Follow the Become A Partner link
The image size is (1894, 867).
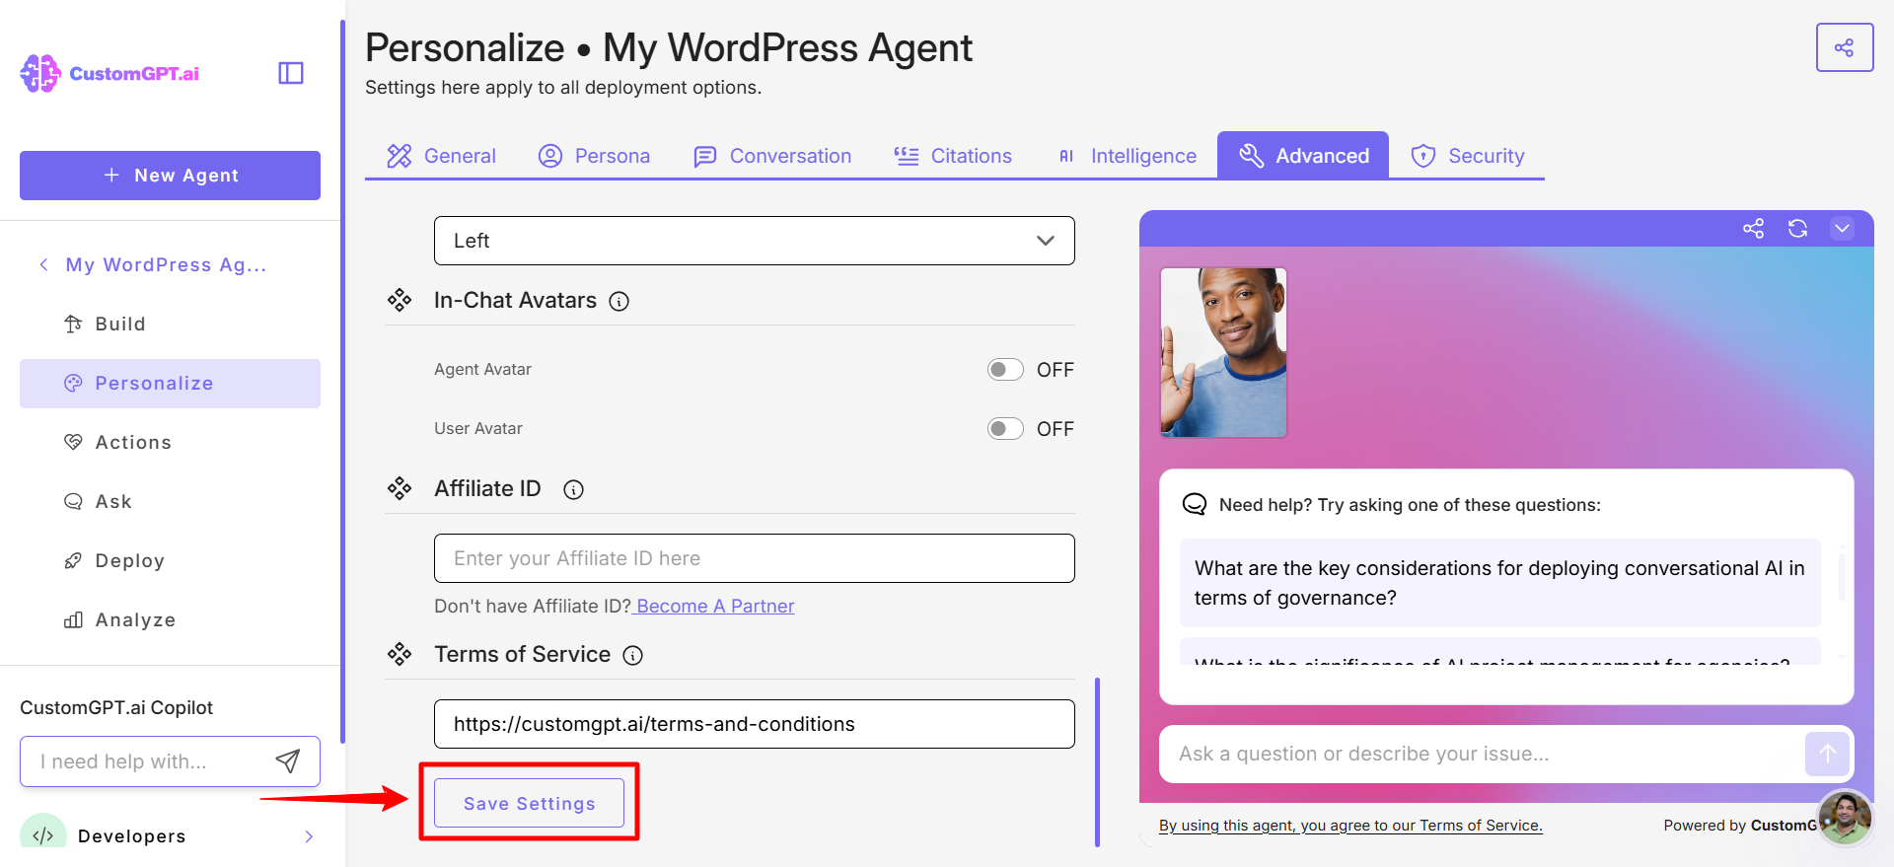[715, 607]
